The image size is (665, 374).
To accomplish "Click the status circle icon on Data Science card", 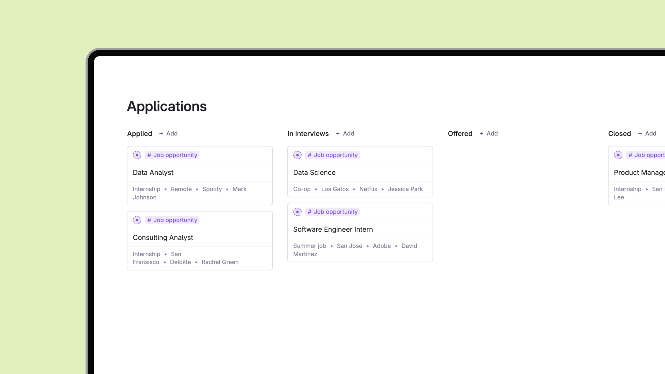I will click(298, 155).
